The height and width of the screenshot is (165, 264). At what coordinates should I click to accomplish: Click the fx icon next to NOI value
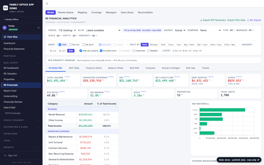click(139, 80)
